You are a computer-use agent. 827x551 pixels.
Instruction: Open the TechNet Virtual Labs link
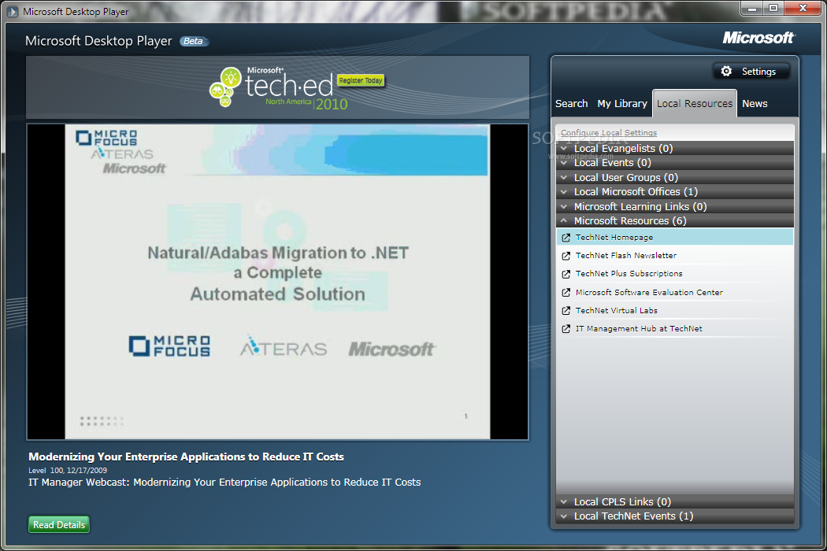click(x=616, y=311)
